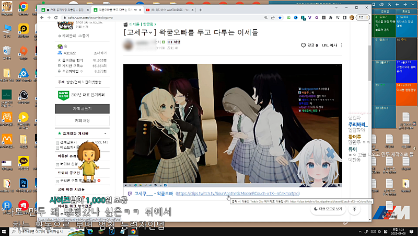The width and height of the screenshot is (418, 236).
Task: Open the Windows notification center icon
Action: (412, 231)
